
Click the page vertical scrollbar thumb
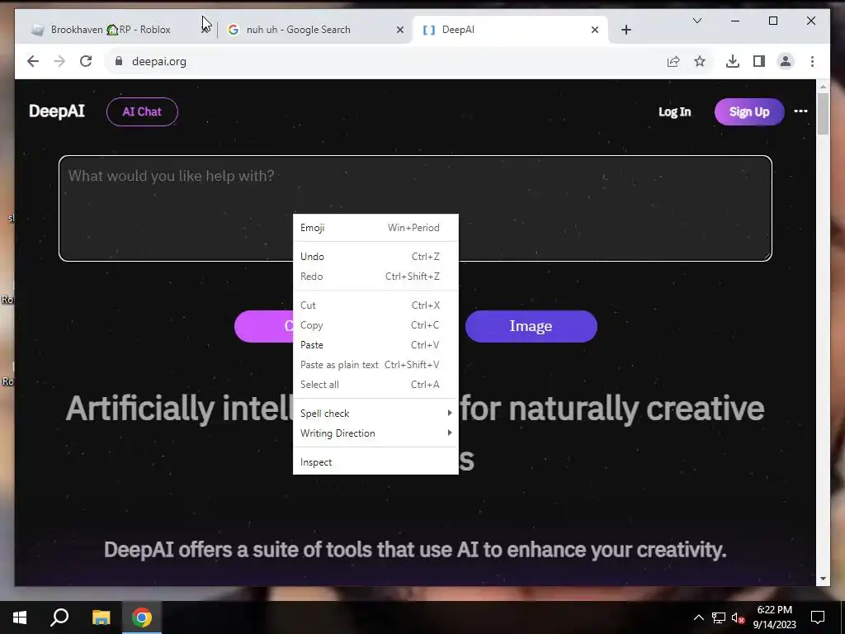point(823,114)
